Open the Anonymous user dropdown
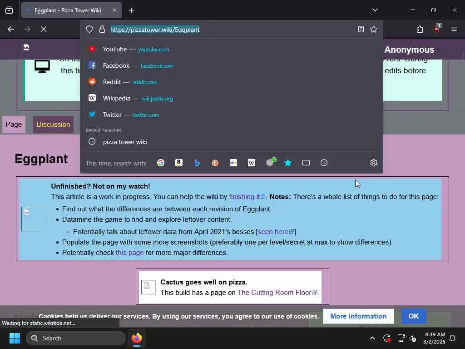 tap(412, 50)
